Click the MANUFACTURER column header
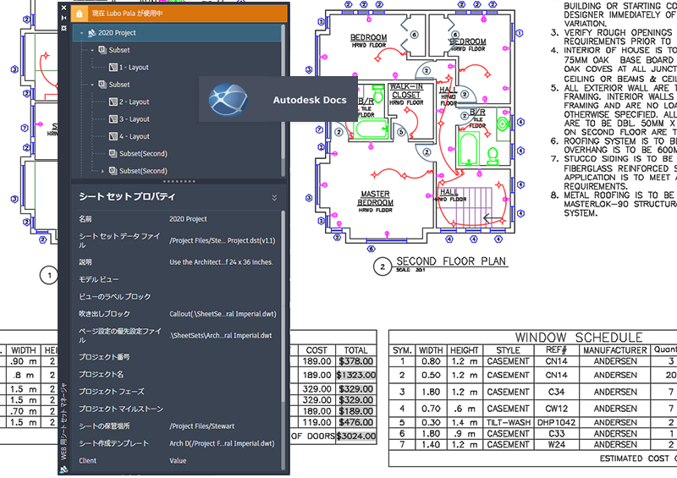The height and width of the screenshot is (478, 677). pos(615,350)
